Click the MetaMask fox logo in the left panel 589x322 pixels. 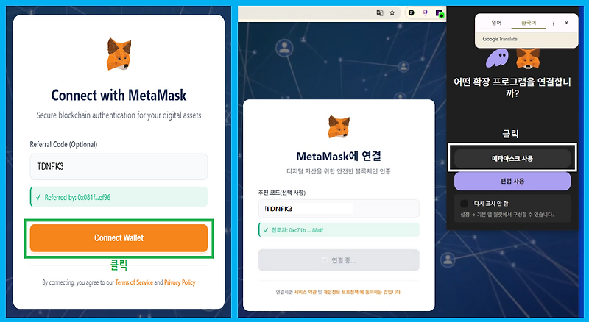coord(119,54)
